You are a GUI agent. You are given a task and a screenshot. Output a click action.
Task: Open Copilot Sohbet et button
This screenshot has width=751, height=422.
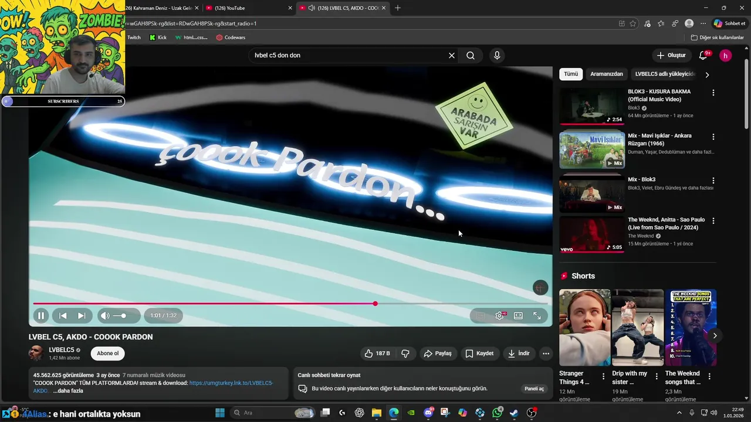click(729, 23)
